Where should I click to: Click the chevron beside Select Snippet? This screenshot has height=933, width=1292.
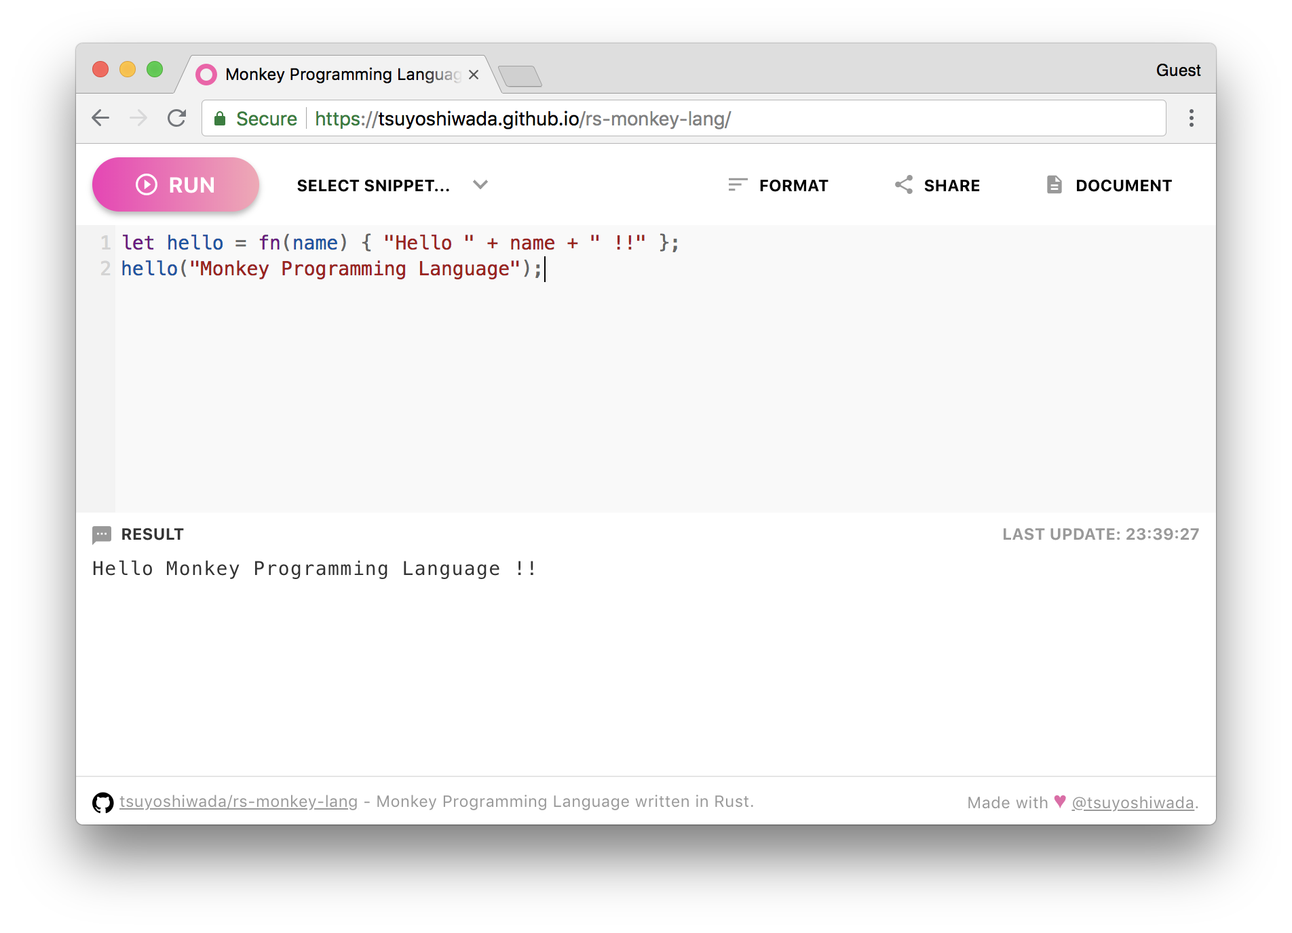pyautogui.click(x=480, y=185)
